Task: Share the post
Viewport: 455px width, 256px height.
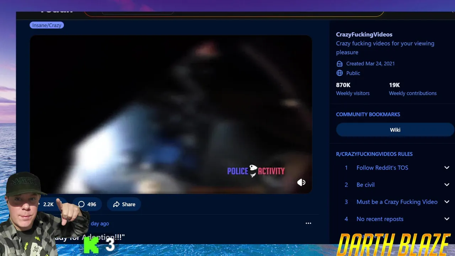Action: point(124,204)
